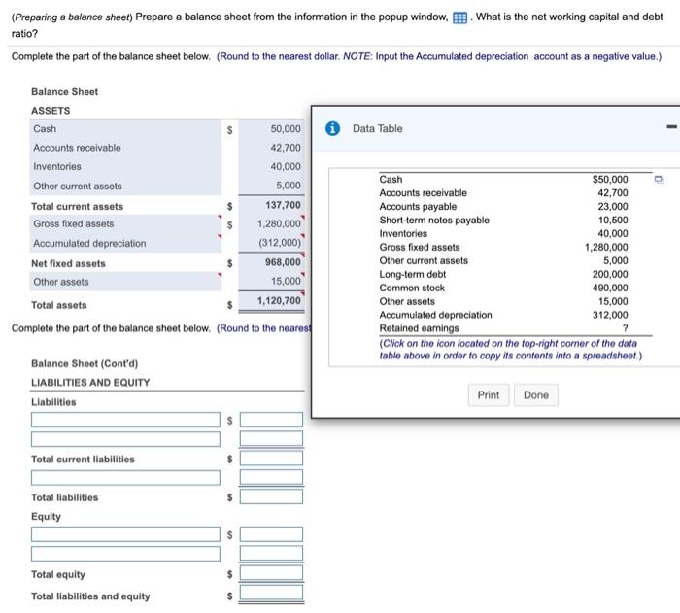The image size is (680, 613).
Task: Click second equity amount input box
Action: 271,553
